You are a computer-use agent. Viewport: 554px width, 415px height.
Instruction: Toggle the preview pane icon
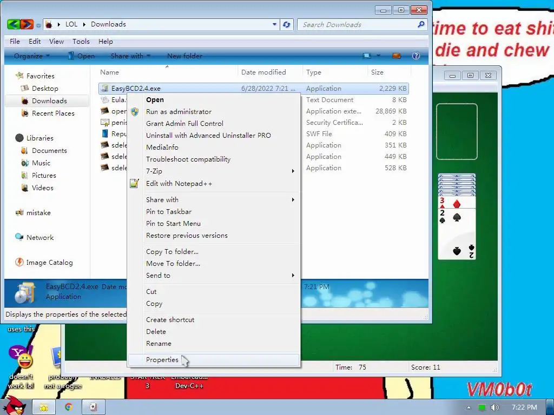(x=397, y=56)
